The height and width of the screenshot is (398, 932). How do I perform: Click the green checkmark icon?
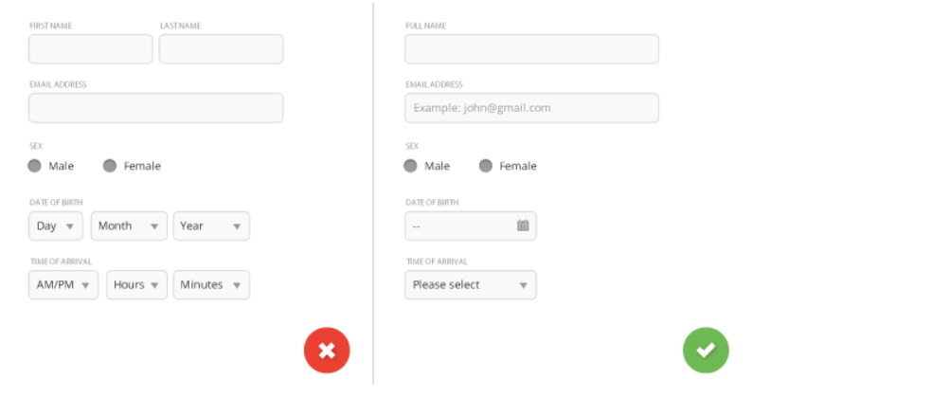point(706,351)
